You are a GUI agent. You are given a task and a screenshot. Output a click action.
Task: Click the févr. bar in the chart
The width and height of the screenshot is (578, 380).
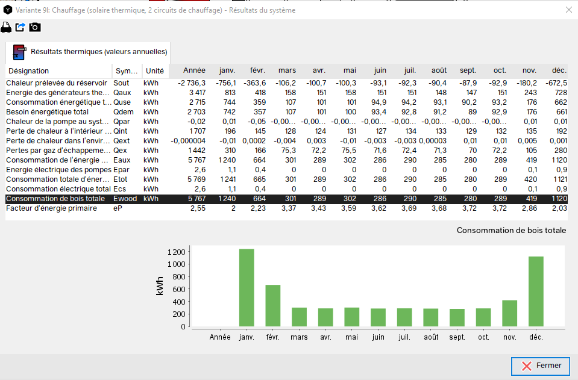(273, 305)
